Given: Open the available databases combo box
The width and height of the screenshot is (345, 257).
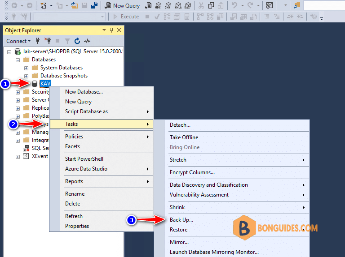Looking at the screenshot, I should click(x=70, y=17).
